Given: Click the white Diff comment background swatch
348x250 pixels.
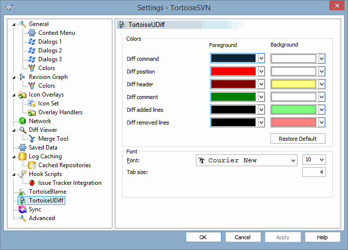Looking at the screenshot, I should (x=294, y=97).
